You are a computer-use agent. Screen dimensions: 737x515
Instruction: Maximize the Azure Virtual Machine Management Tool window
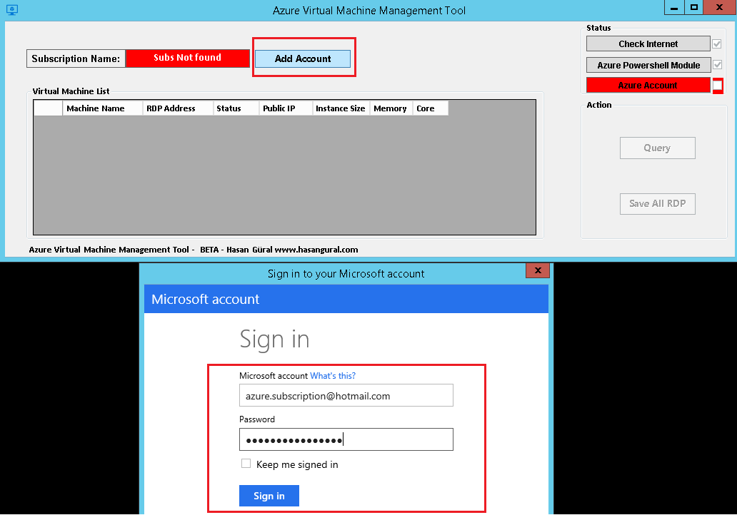(x=693, y=7)
